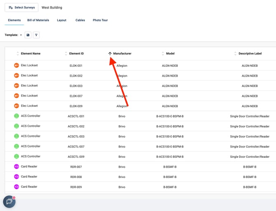Click the sort icon beside Element Name
The image size is (276, 211).
tap(18, 54)
